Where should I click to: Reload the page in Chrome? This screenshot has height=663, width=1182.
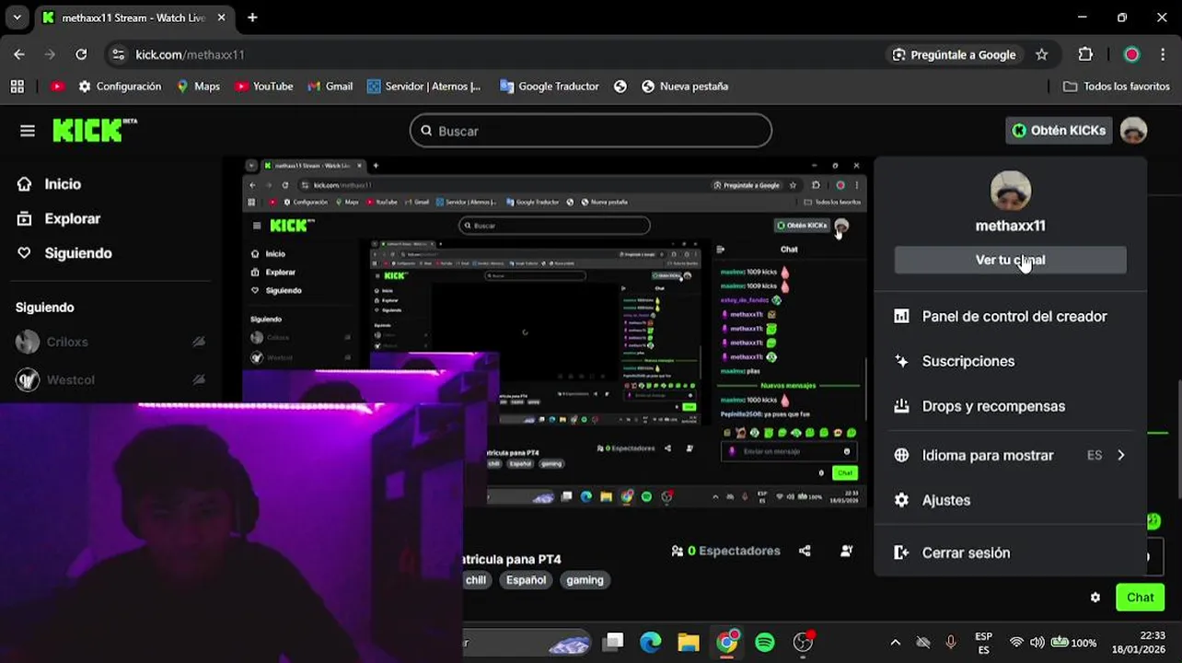point(81,54)
